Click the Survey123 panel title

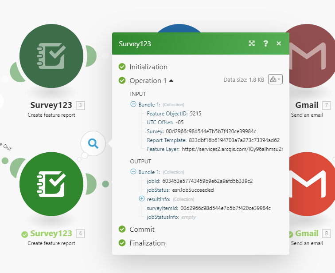click(x=135, y=44)
